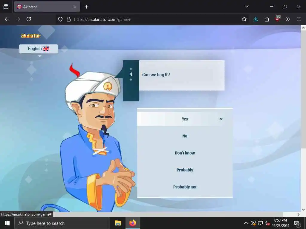Click the question text 'Can we buy it?'
The width and height of the screenshot is (306, 229).
156,75
